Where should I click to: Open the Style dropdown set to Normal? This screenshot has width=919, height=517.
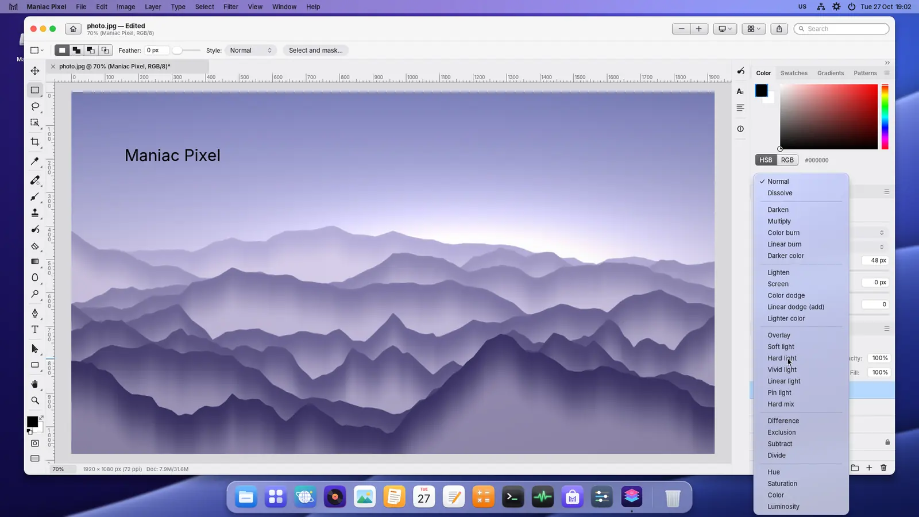250,51
